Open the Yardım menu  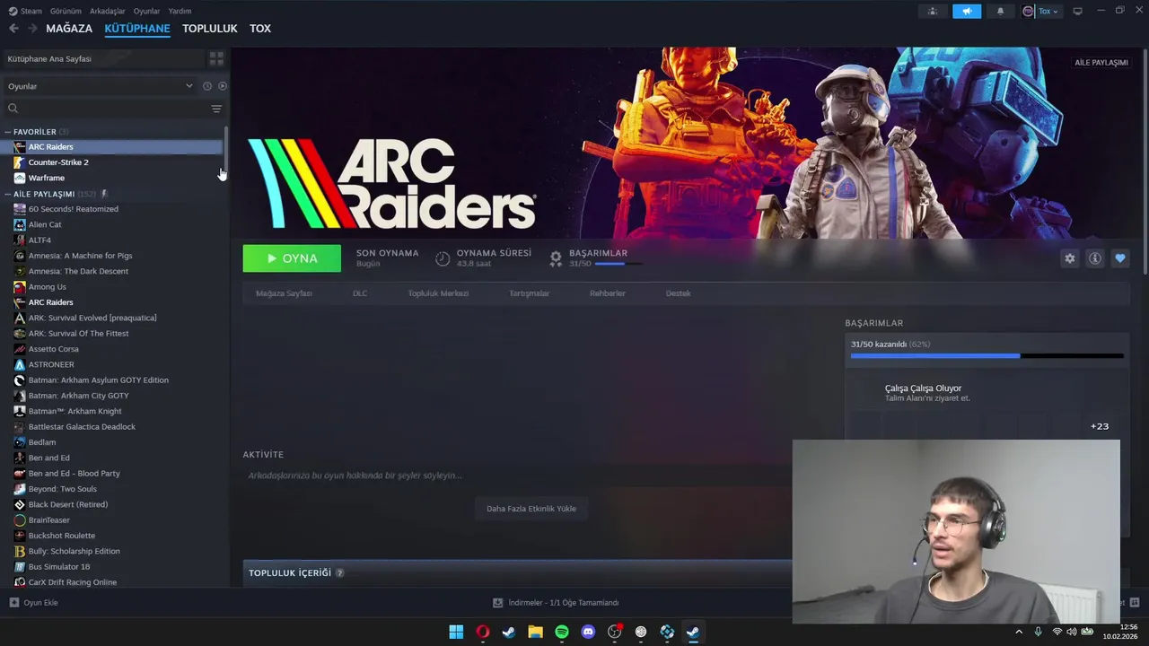[180, 12]
